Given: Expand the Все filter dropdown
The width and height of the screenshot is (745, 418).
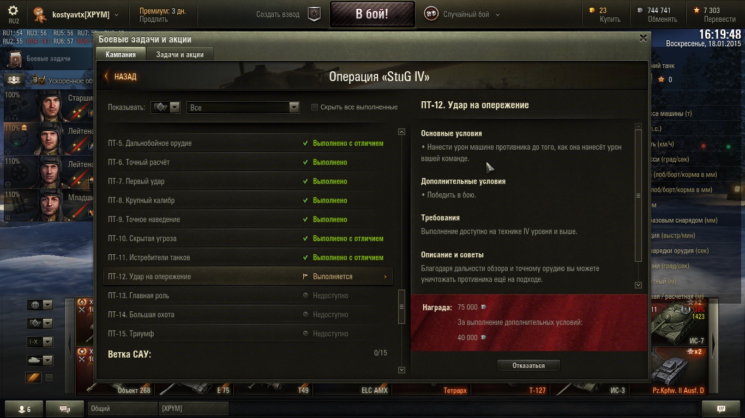Looking at the screenshot, I should pos(243,107).
